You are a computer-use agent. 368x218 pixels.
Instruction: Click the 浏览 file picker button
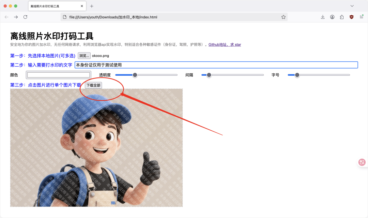click(x=84, y=56)
